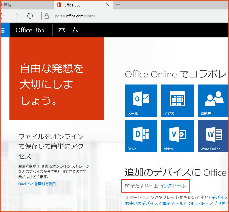Click the 空き容量が 1 TB description text
The width and height of the screenshot is (229, 212).
tap(54, 171)
